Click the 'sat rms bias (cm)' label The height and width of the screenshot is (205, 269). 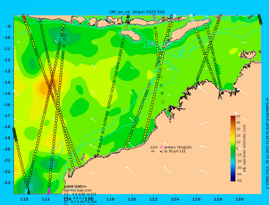78,190
